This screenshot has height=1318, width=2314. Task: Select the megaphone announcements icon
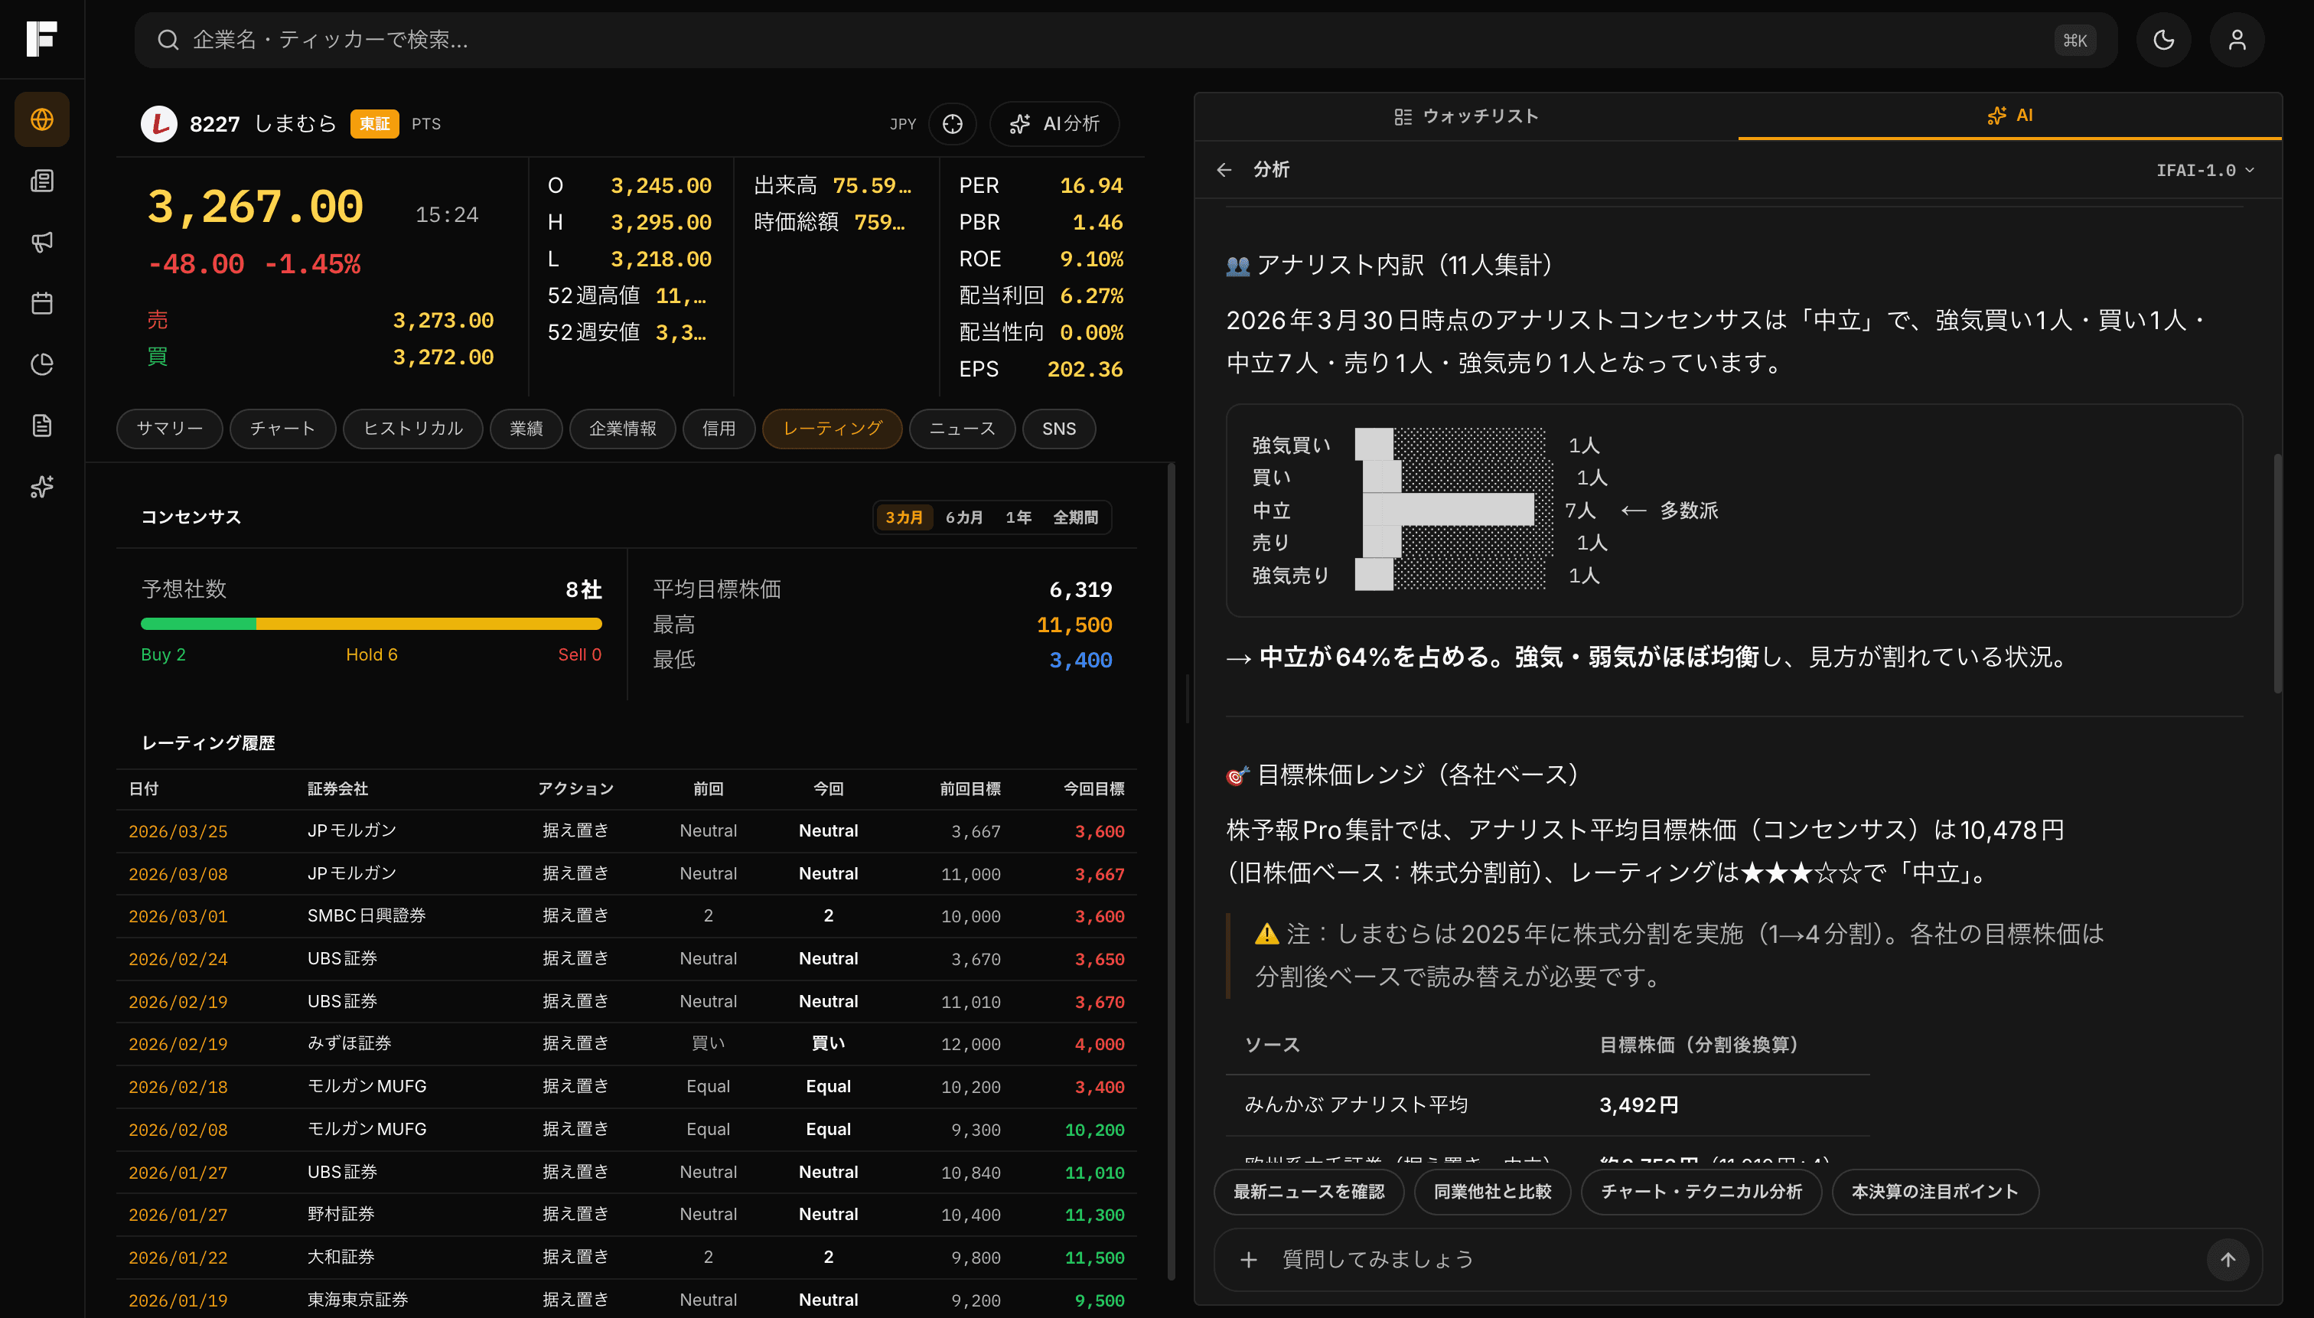coord(41,242)
